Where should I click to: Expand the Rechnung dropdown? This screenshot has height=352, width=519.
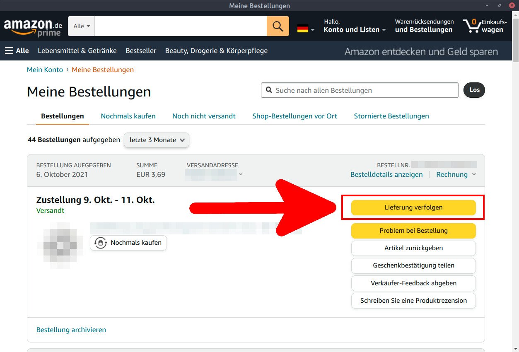pyautogui.click(x=456, y=174)
